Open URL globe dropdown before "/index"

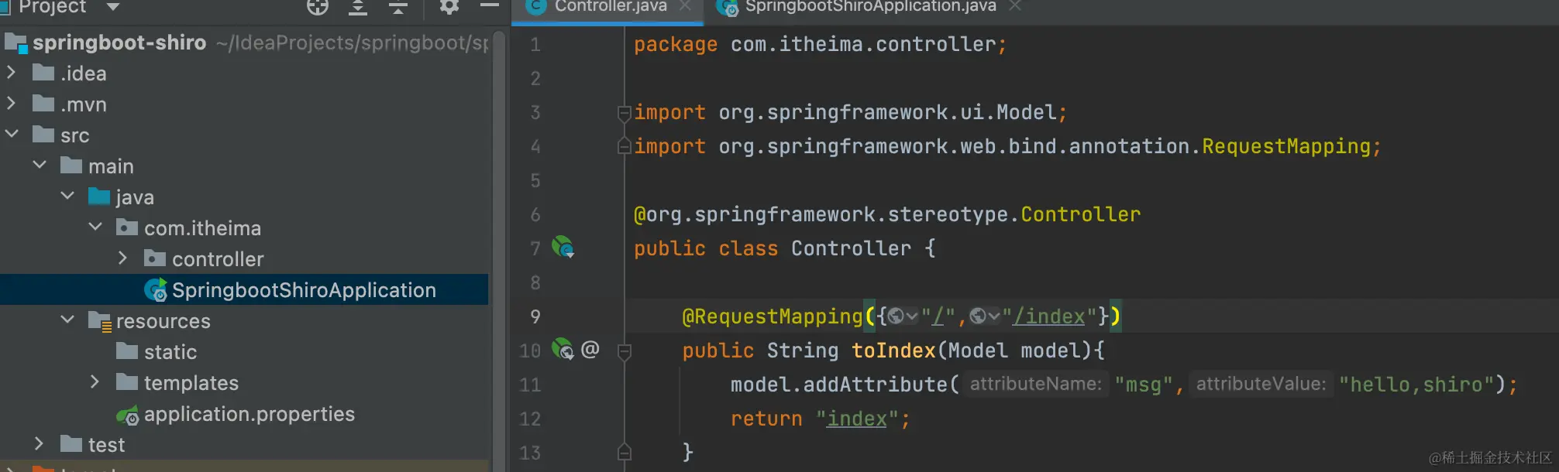click(984, 316)
